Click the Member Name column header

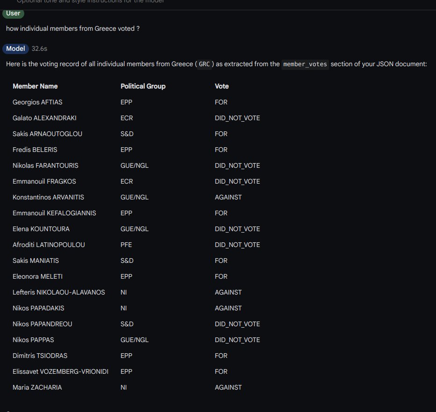pyautogui.click(x=35, y=86)
